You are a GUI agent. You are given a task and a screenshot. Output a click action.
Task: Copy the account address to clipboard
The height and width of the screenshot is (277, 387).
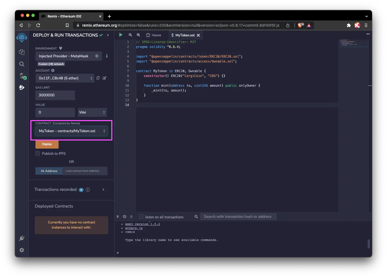coord(98,78)
